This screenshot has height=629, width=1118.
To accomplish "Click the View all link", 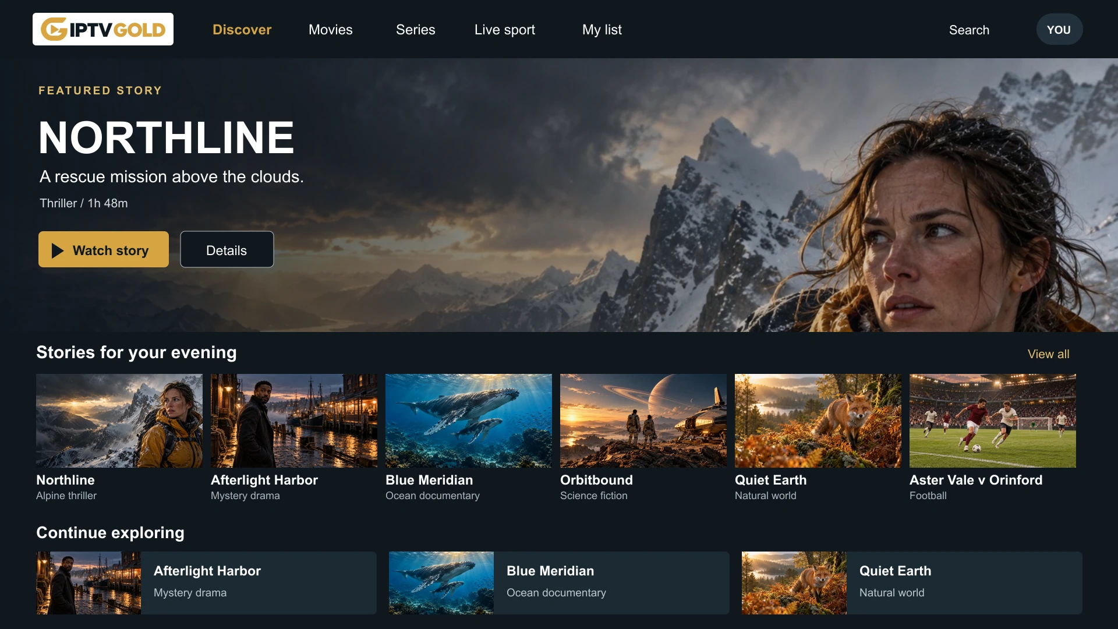I will click(1048, 354).
